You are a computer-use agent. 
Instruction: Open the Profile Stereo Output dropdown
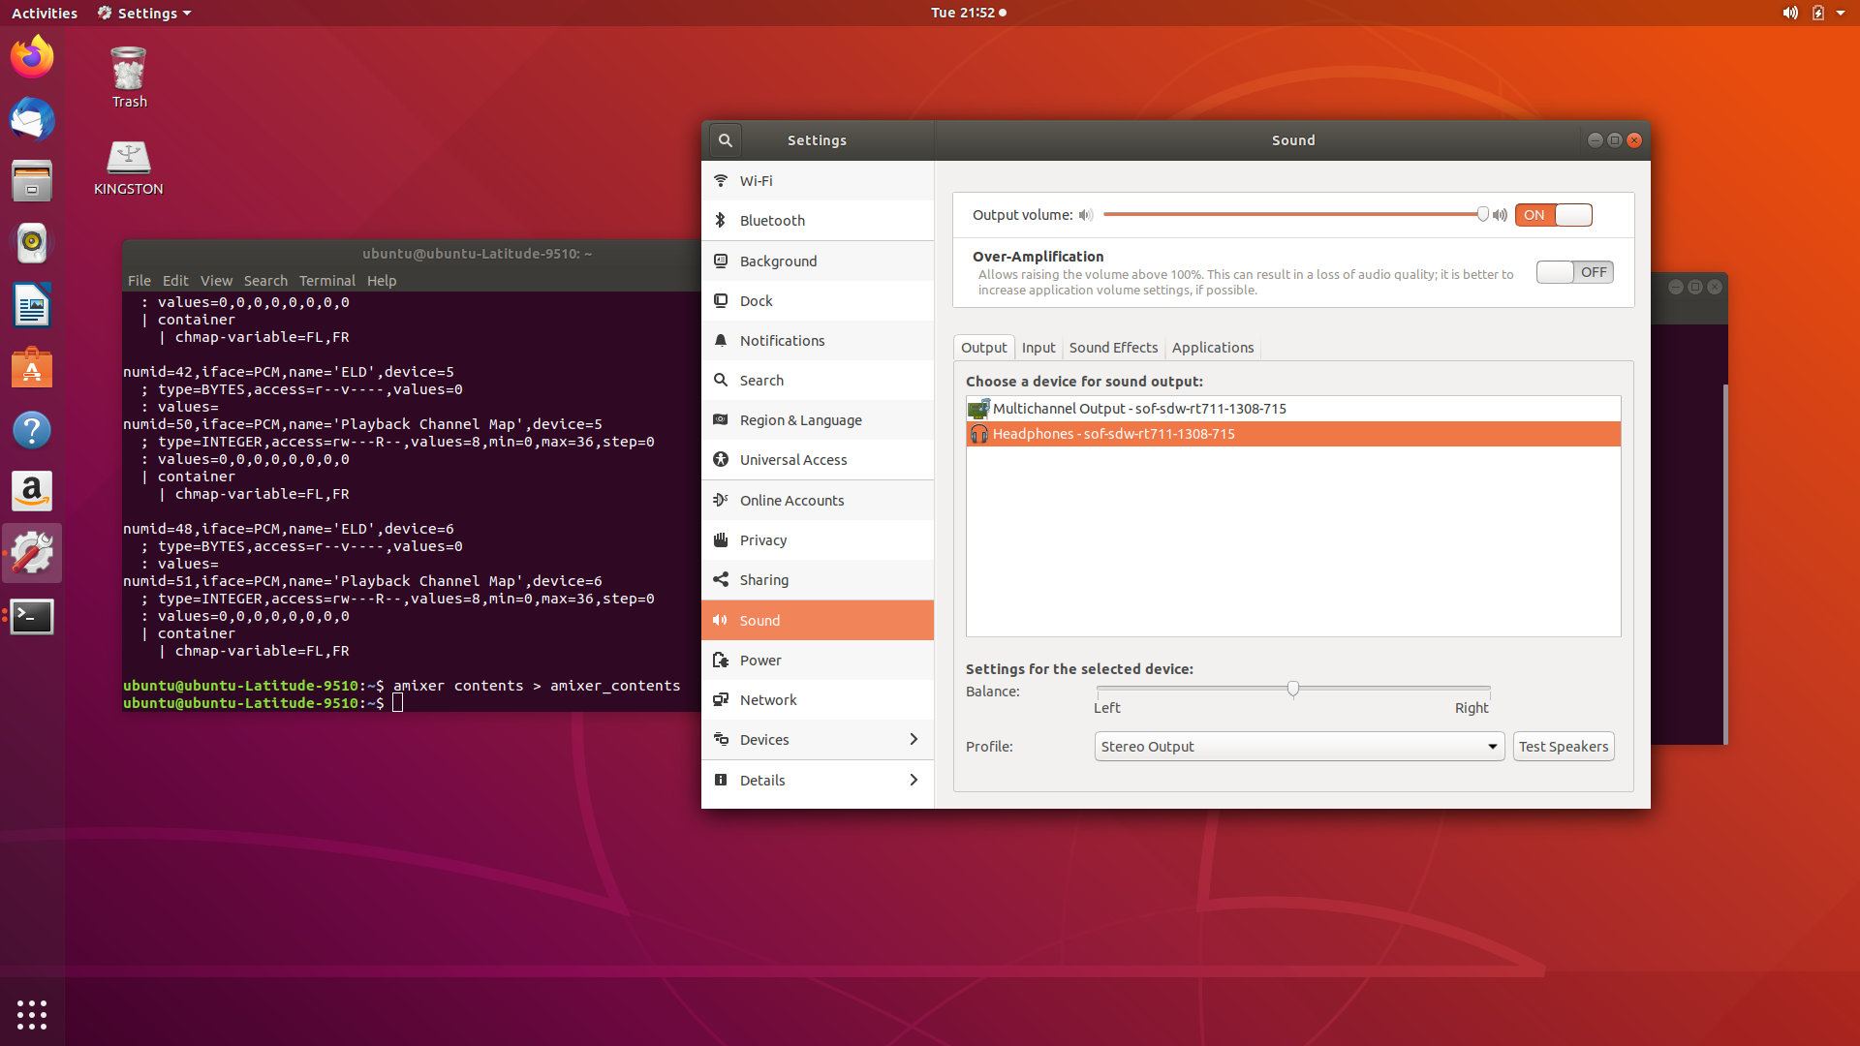coord(1299,747)
